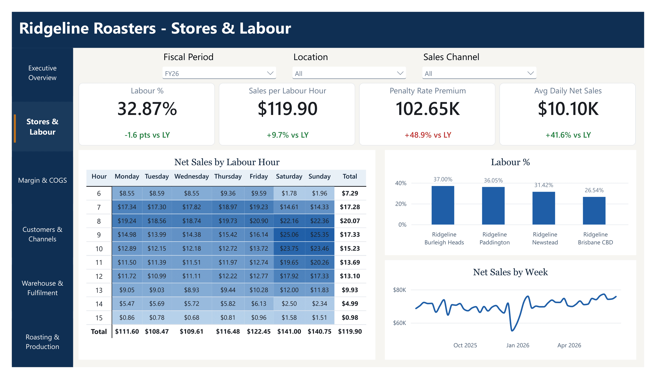656x379 pixels.
Task: Click the Net Sales by Labour Hour title
Action: pyautogui.click(x=227, y=162)
